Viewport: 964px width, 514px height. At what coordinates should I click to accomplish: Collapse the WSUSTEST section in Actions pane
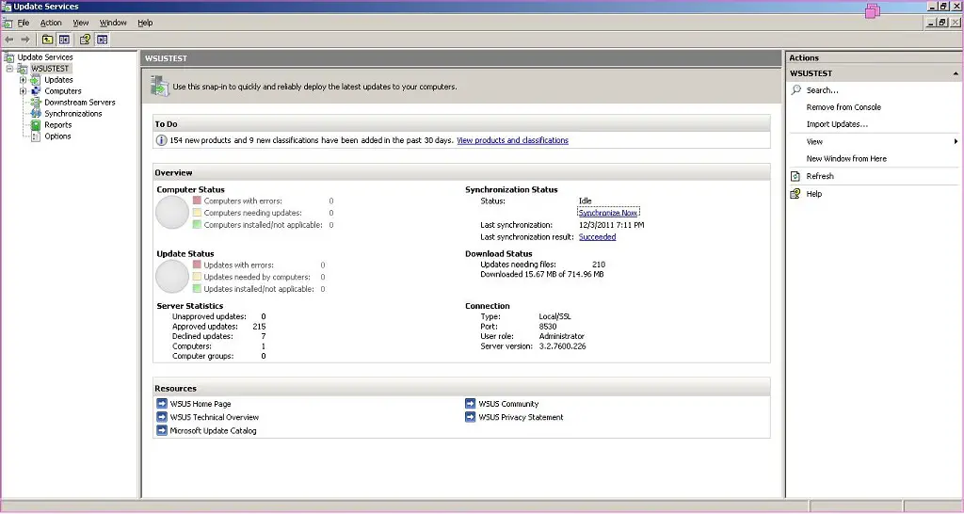pos(956,73)
